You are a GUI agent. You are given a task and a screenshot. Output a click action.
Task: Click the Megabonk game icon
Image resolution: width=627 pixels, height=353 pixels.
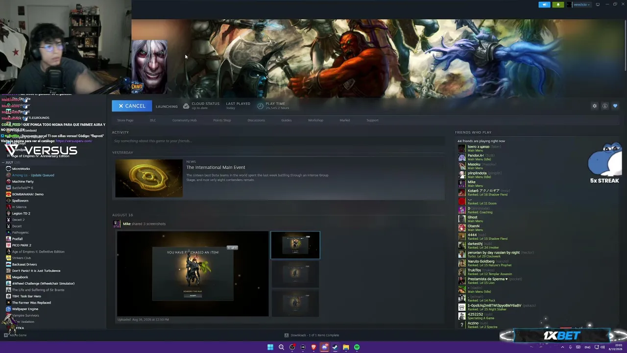tap(8, 277)
